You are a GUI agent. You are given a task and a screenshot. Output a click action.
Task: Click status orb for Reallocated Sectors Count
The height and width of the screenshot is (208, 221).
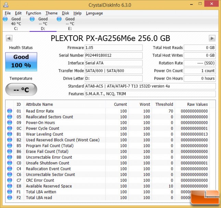(10, 117)
